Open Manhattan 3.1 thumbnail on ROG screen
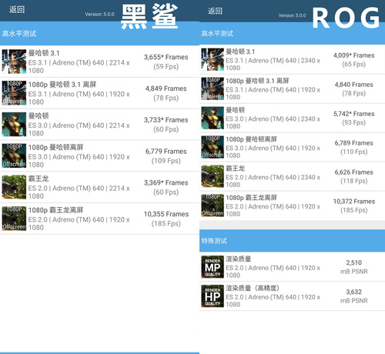Image resolution: width=385 pixels, height=354 pixels. coord(213,59)
